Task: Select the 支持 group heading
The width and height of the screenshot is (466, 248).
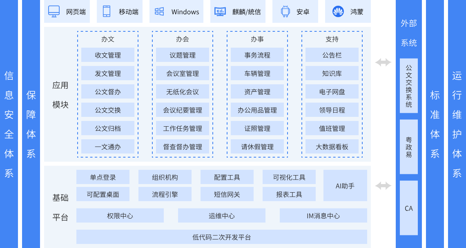Action: pyautogui.click(x=332, y=39)
